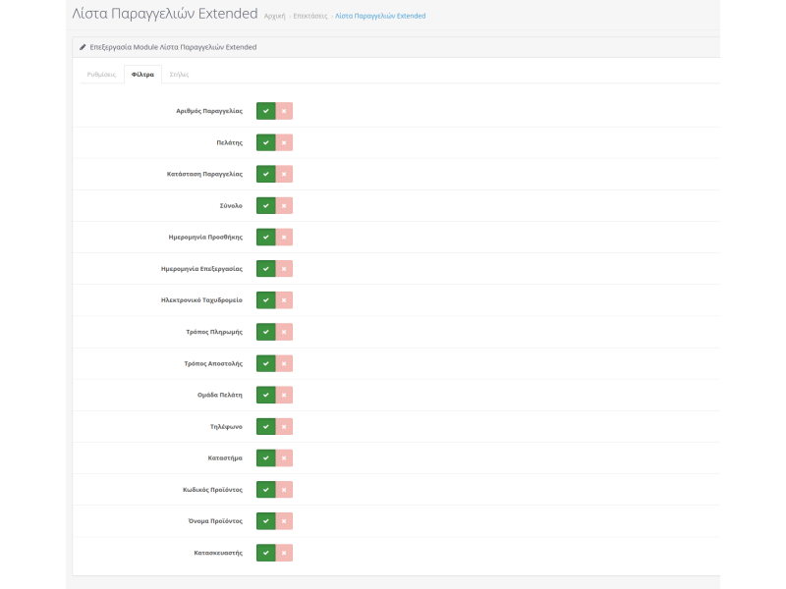The height and width of the screenshot is (589, 786).
Task: Enable the Τρόπος Πληρωμής filter
Action: pos(266,332)
